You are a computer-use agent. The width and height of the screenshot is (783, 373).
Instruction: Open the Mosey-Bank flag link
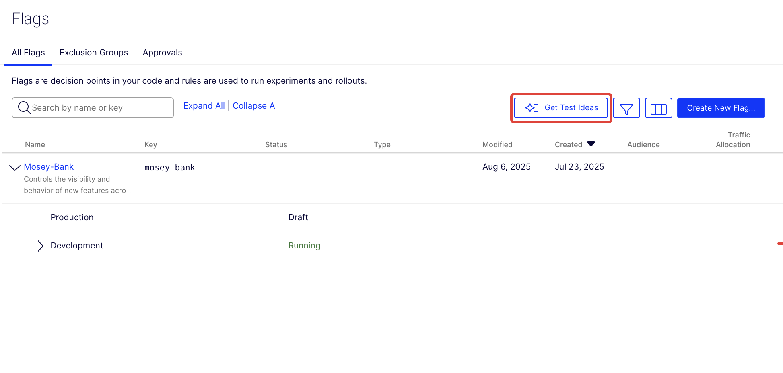[49, 167]
